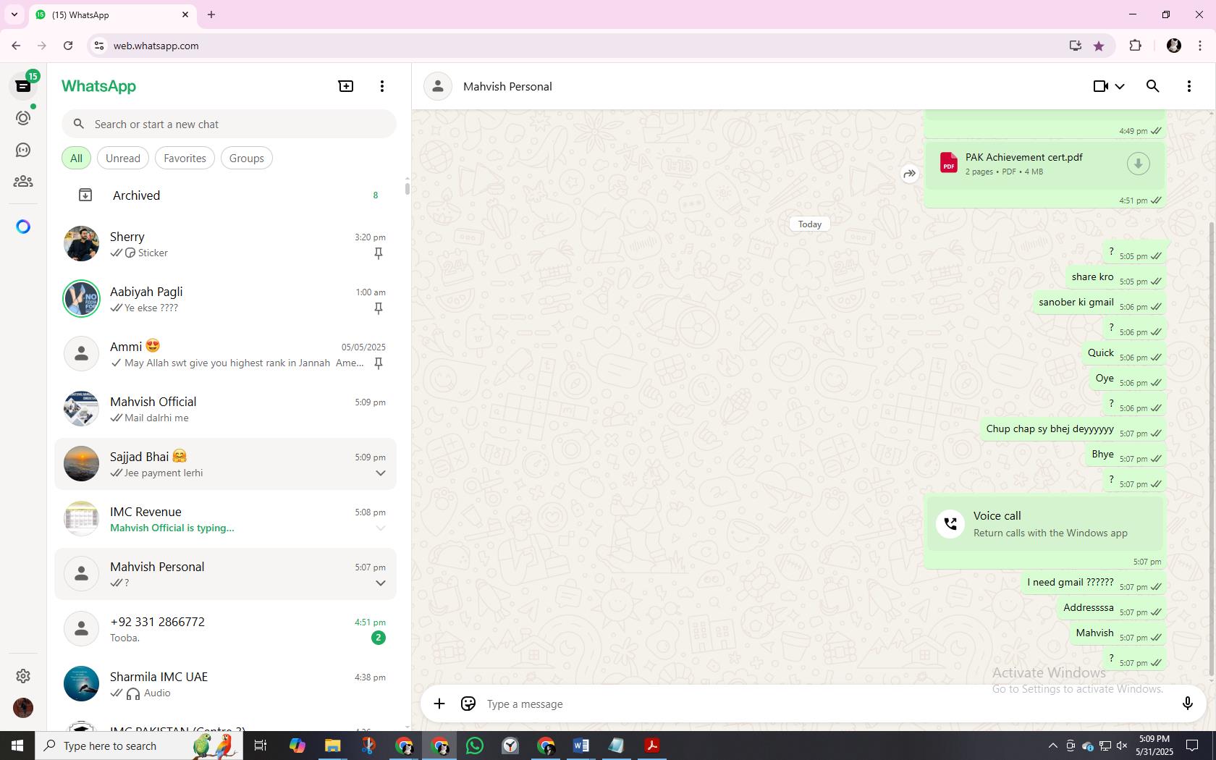Open the attach plus icon in message bar

coord(439,704)
